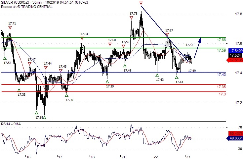Click the 17.39 trough price label

tap(110, 86)
